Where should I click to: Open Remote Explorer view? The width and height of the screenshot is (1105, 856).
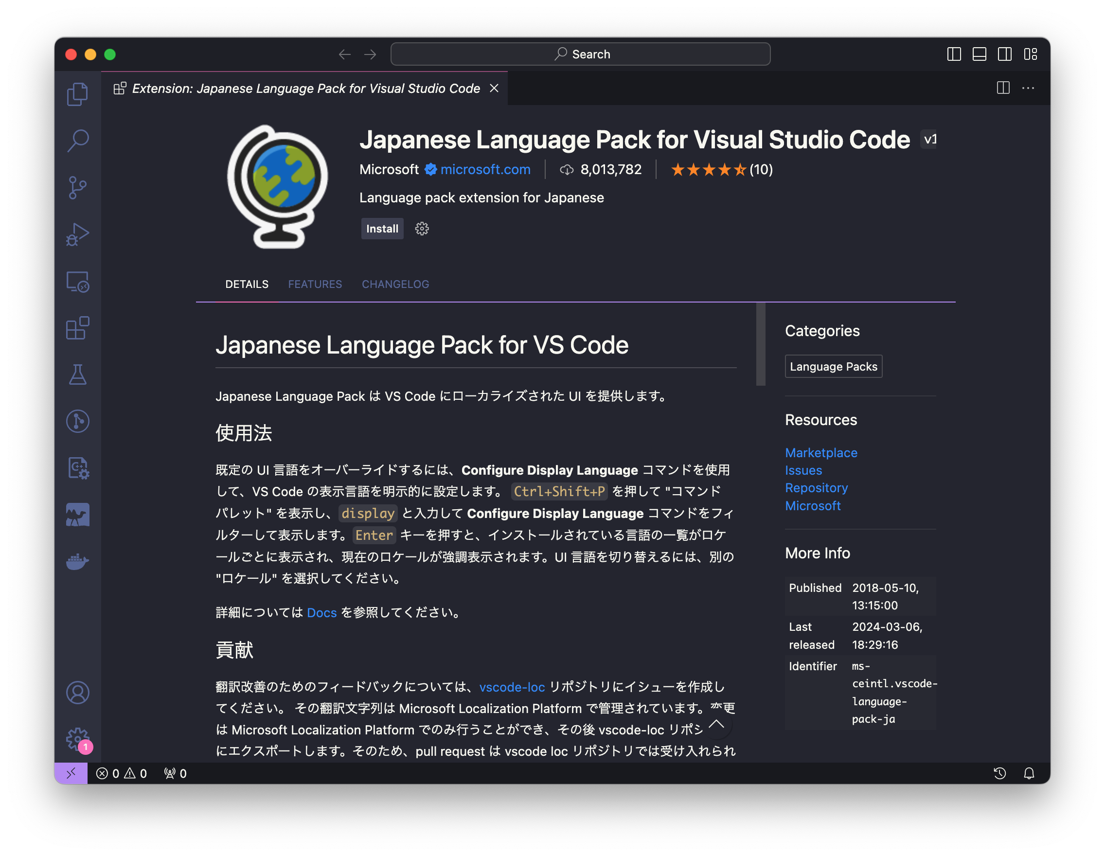pyautogui.click(x=77, y=282)
